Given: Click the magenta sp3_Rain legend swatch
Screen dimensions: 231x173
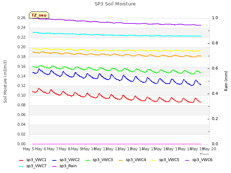Looking at the screenshot, I should 55,167.
